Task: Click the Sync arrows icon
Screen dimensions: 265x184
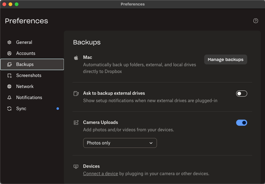Action: coord(9,109)
